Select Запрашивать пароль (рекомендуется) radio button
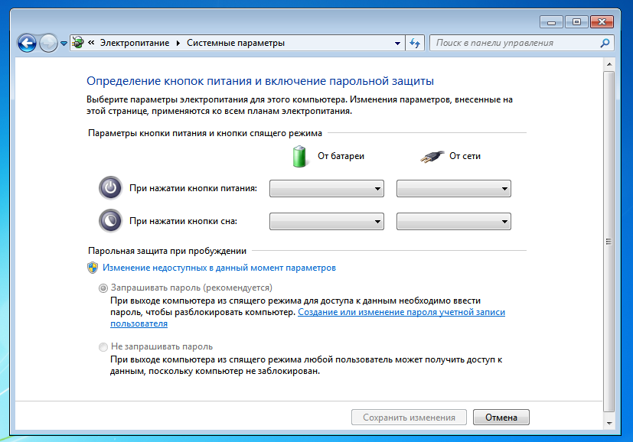 coord(103,288)
